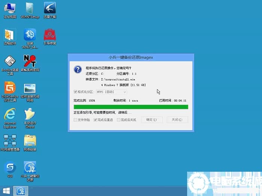
Task: Enable the 文件效验 checkbox
Action: pos(76,120)
